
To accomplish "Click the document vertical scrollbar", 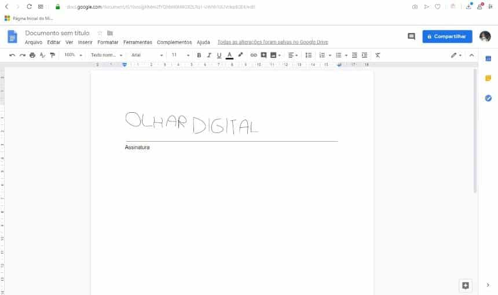I will [x=475, y=131].
